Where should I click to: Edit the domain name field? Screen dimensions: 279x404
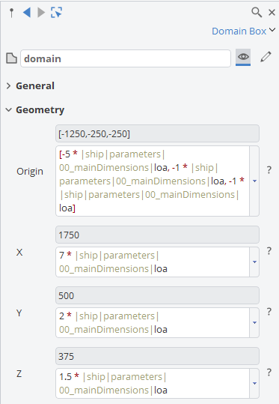(126, 58)
